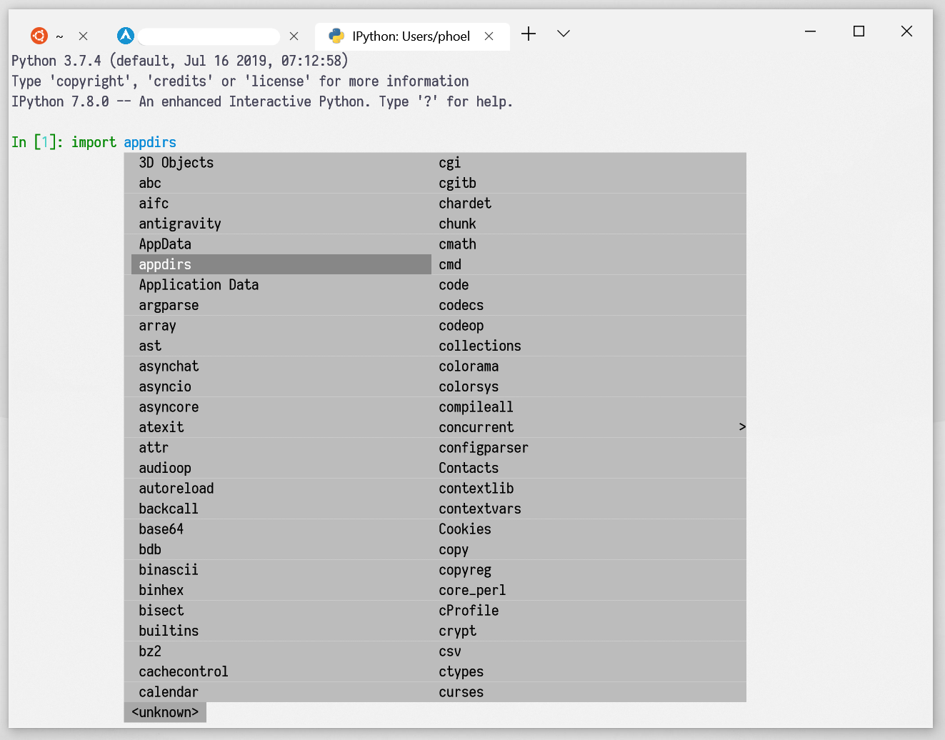Select 3D Objects at the top of the list
945x740 pixels.
click(176, 163)
